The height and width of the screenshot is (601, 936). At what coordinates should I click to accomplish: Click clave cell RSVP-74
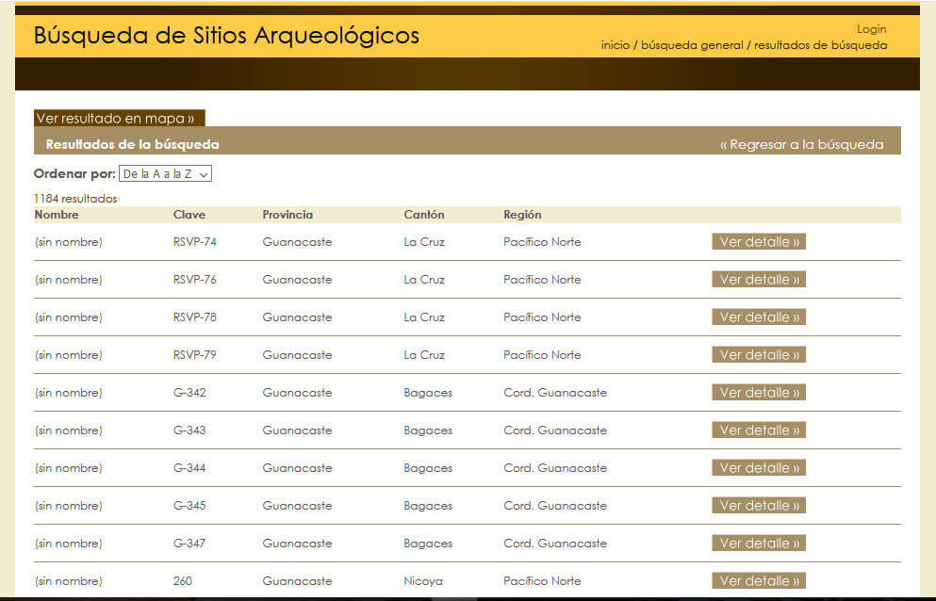tap(194, 242)
